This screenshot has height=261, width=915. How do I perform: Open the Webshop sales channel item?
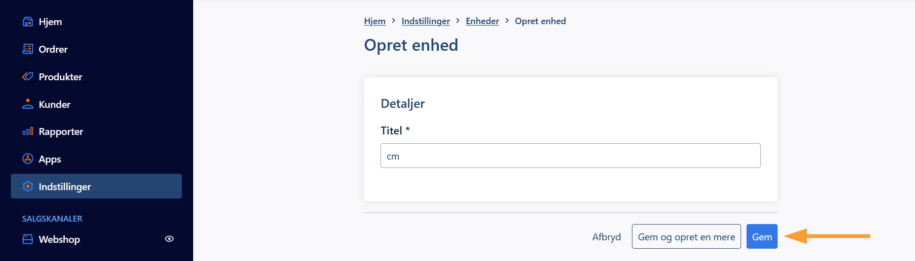pos(96,239)
